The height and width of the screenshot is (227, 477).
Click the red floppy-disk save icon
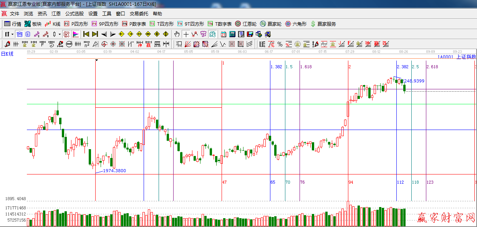250,34
